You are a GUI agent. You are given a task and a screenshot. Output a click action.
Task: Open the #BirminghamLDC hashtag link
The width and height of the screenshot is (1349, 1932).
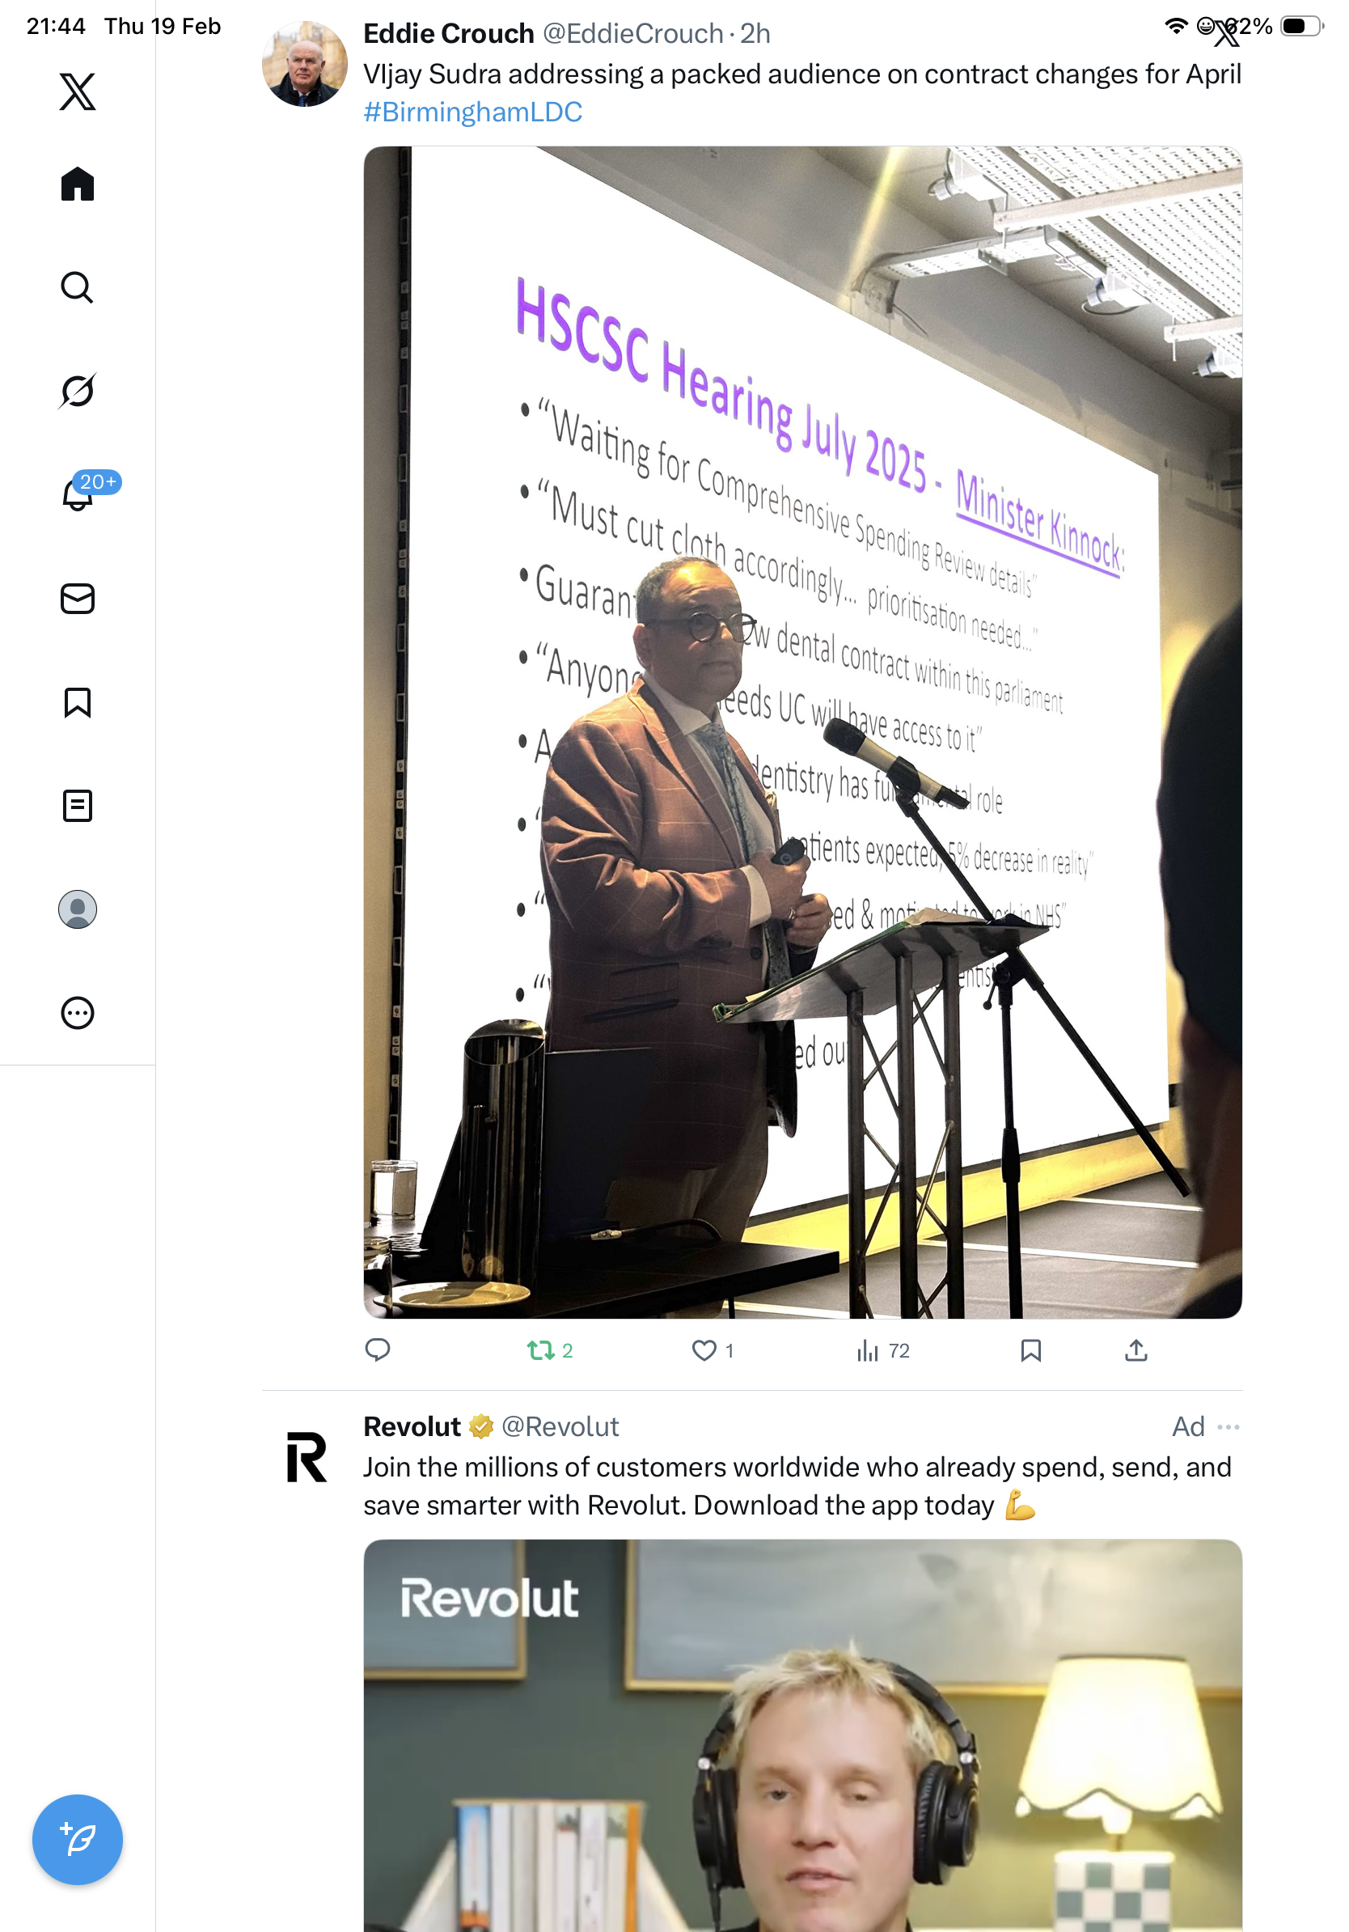tap(472, 112)
